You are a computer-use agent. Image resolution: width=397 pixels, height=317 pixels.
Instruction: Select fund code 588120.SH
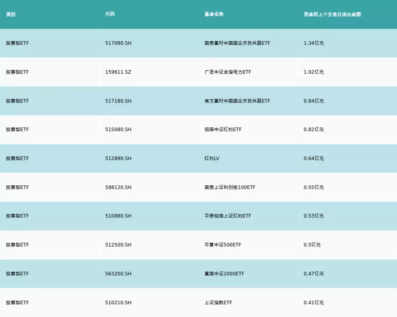coord(118,187)
